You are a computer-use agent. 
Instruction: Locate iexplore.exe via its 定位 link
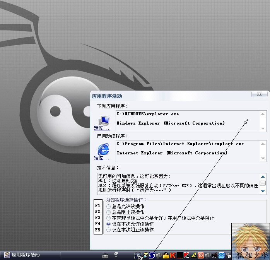[102, 158]
